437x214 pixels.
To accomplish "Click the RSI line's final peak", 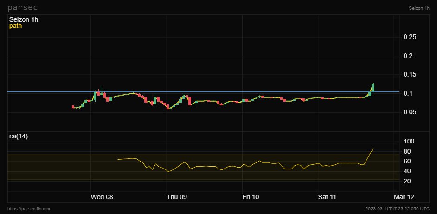I will 373,149.
